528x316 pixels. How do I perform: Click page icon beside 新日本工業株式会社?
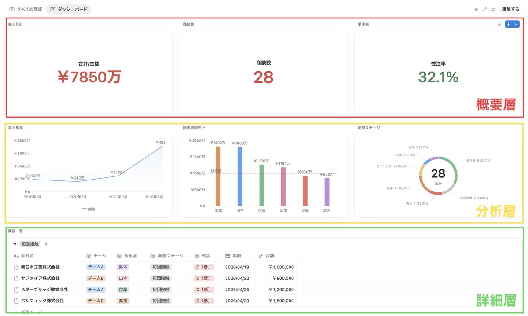point(16,267)
